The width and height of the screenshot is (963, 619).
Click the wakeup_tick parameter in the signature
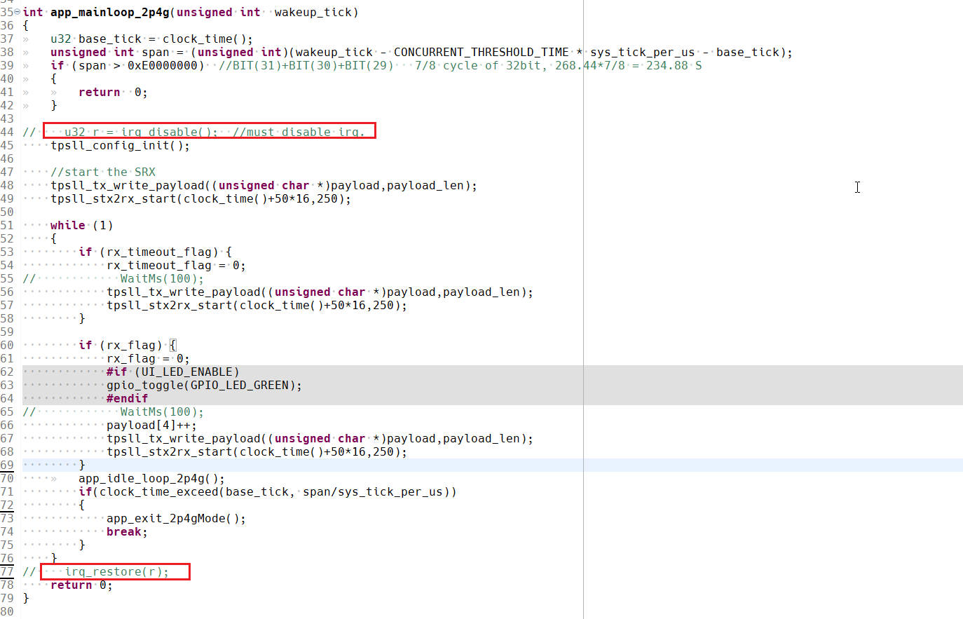313,13
